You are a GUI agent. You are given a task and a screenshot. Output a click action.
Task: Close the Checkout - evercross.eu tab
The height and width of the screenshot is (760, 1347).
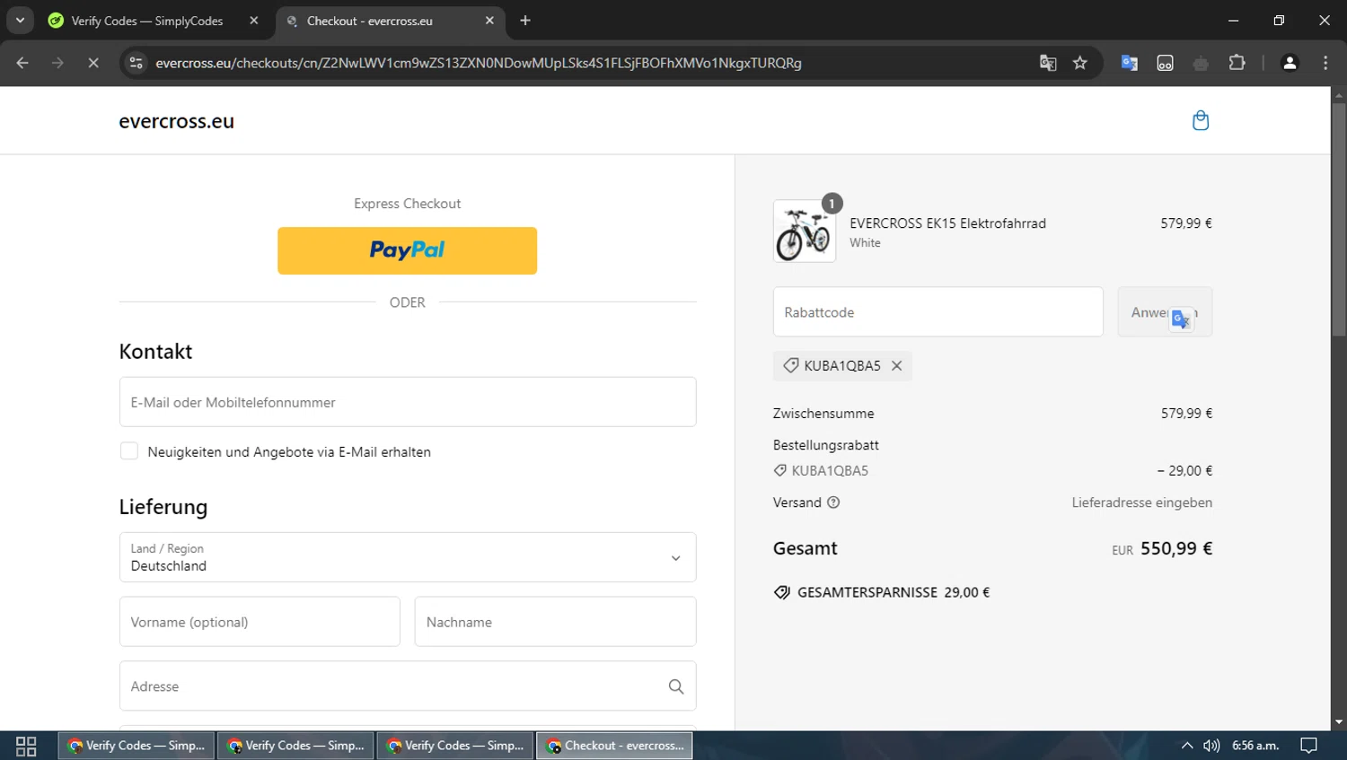pyautogui.click(x=489, y=21)
